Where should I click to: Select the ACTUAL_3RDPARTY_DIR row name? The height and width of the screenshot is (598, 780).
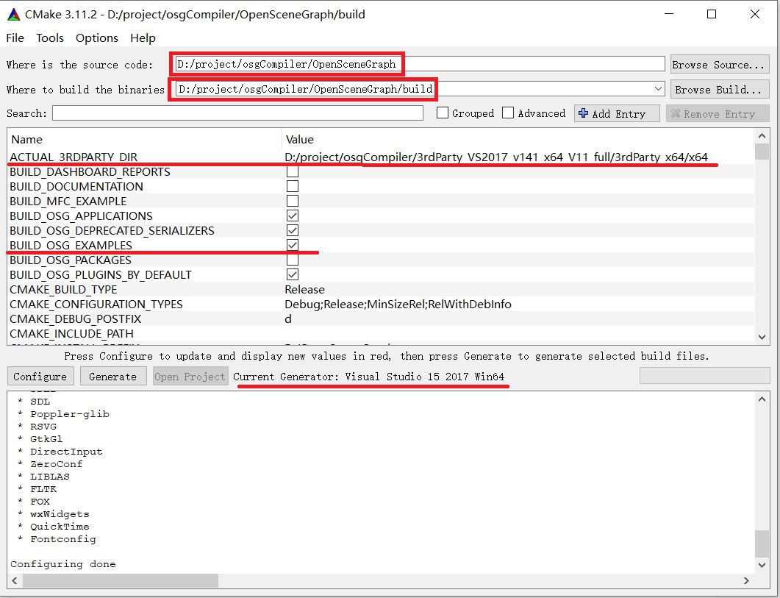coord(74,157)
